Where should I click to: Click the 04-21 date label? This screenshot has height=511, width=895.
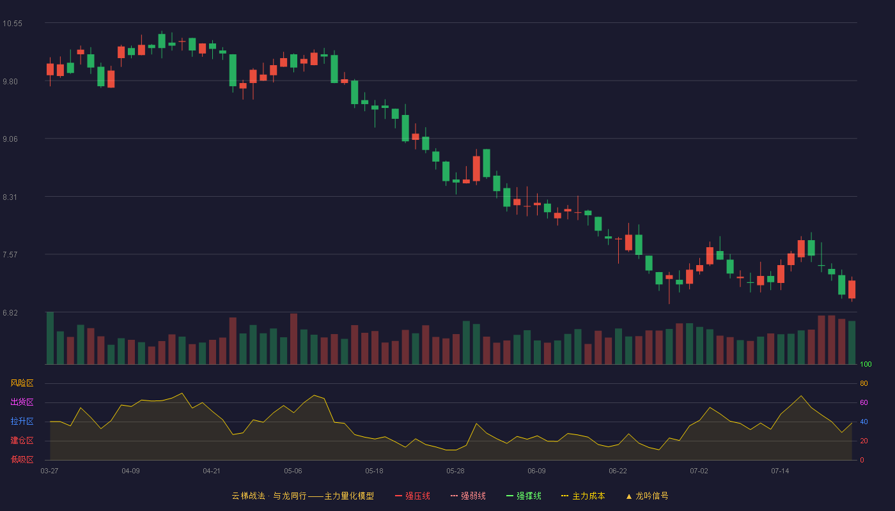point(212,471)
